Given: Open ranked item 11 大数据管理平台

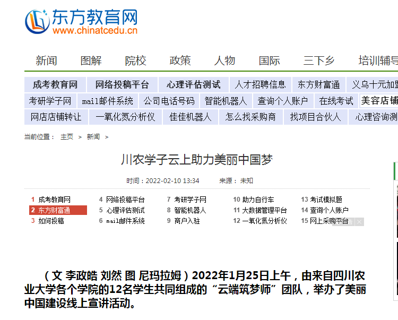Looking at the screenshot, I should 264,210.
